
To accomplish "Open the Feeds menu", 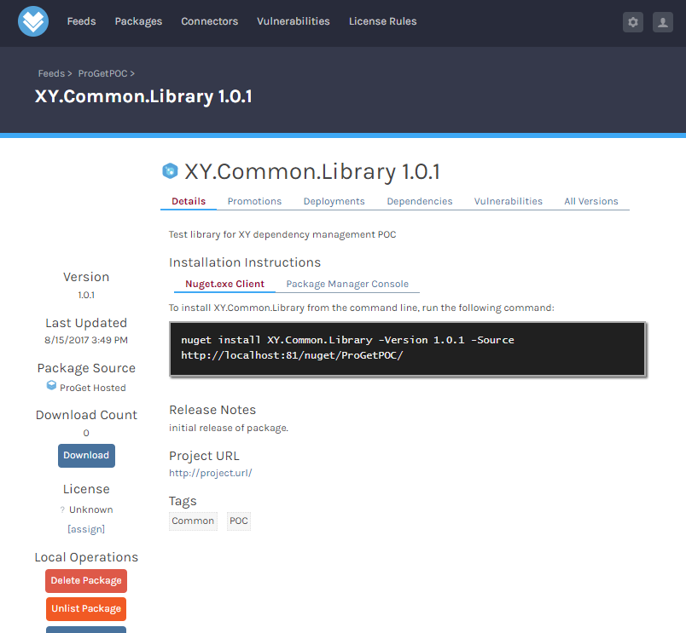I will tap(82, 21).
